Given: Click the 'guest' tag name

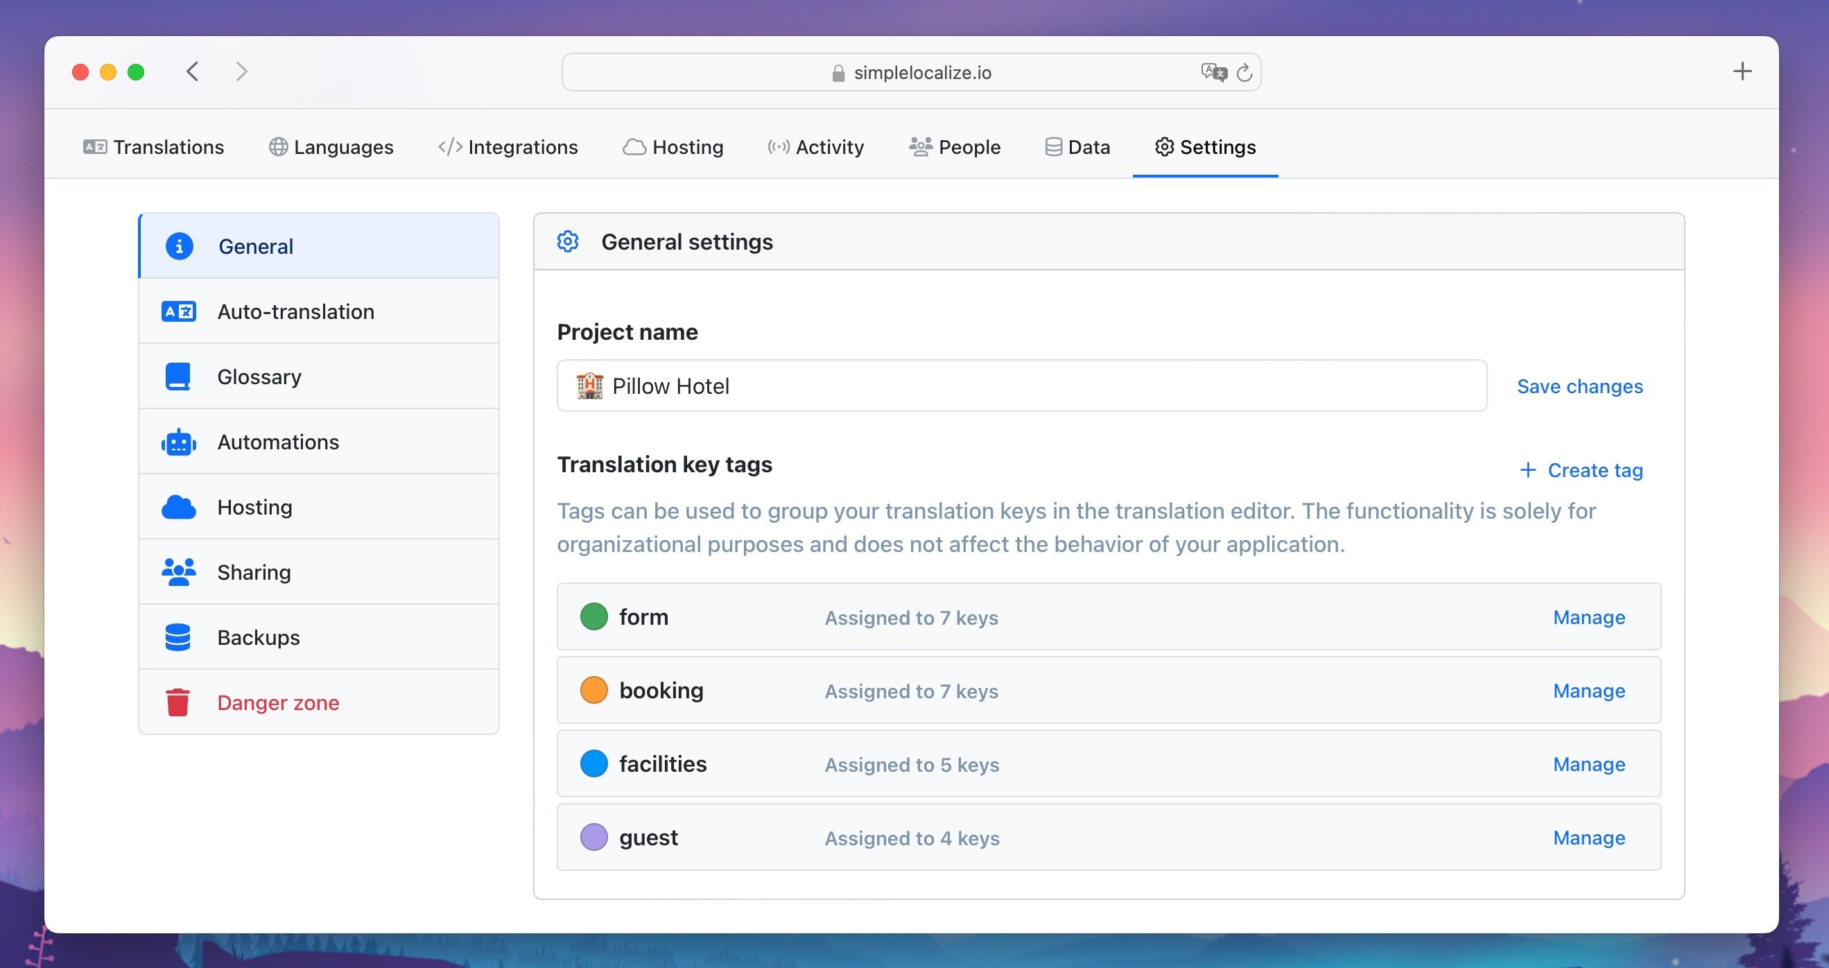Looking at the screenshot, I should point(648,838).
